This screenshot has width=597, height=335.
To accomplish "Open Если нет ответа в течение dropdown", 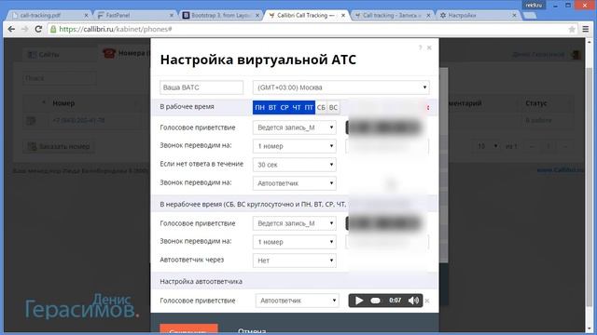I will 295,165.
